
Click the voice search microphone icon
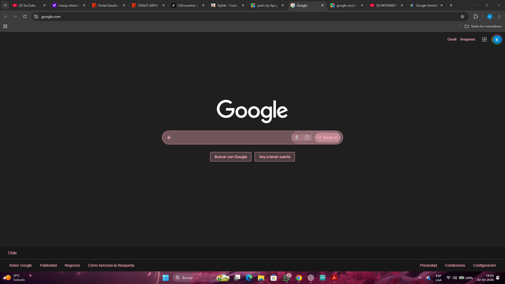click(x=297, y=137)
